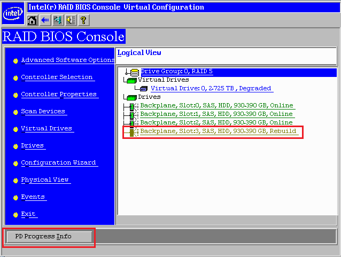341x257 pixels.
Task: Click the yellow bullet beside the Drives link
Action: tap(15, 146)
